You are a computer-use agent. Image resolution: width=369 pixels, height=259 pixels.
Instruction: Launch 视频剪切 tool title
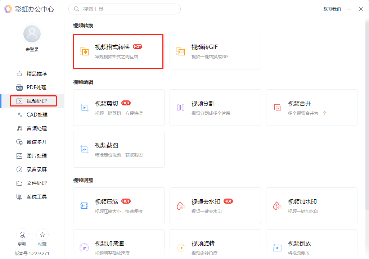tap(106, 104)
